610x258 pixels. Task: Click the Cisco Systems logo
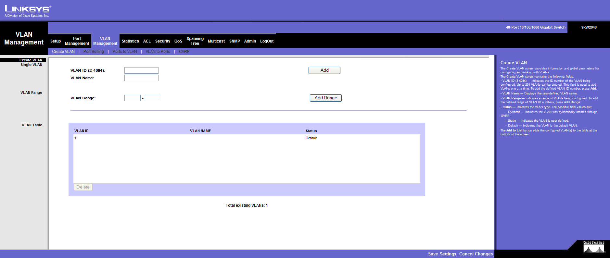(x=594, y=247)
